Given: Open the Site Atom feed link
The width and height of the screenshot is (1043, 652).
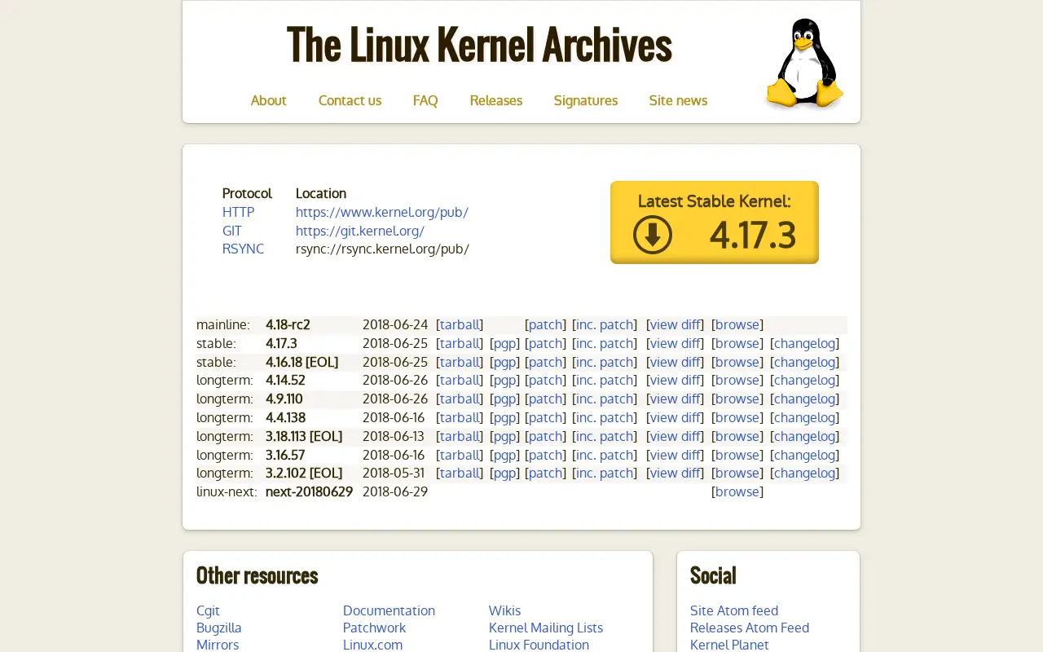Looking at the screenshot, I should coord(734,610).
